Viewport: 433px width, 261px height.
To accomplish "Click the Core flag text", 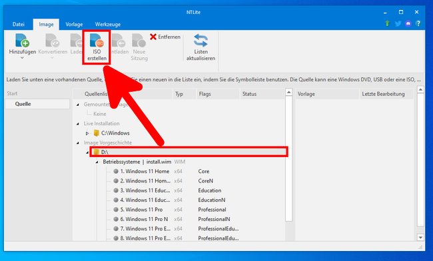I will tap(204, 171).
